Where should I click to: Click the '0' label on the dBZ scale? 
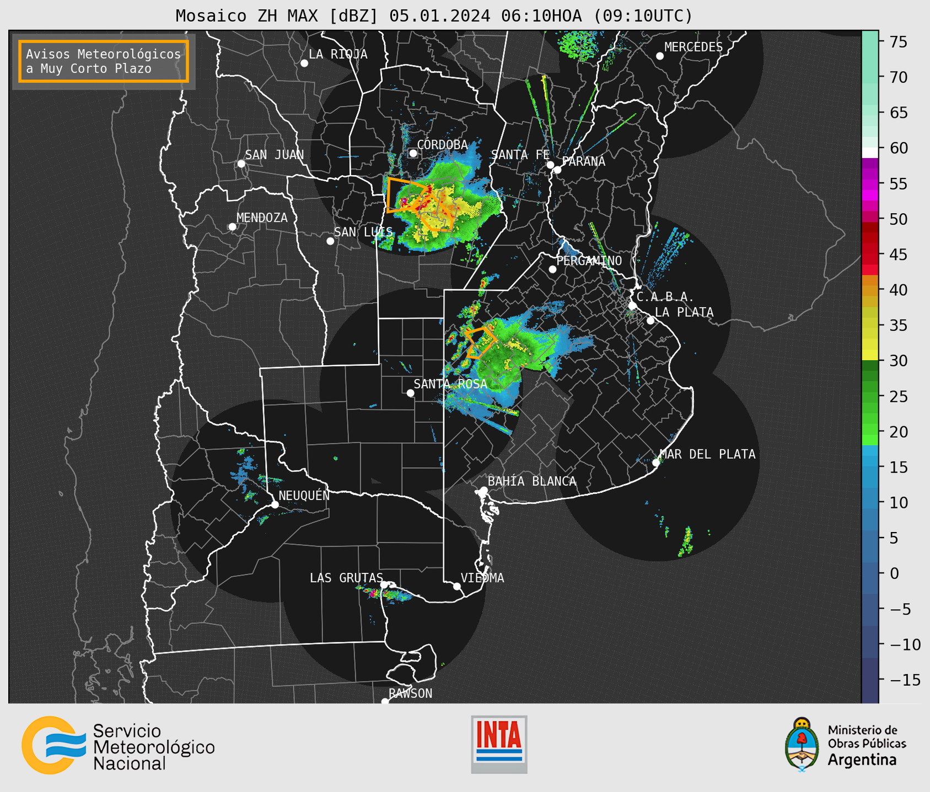894,573
